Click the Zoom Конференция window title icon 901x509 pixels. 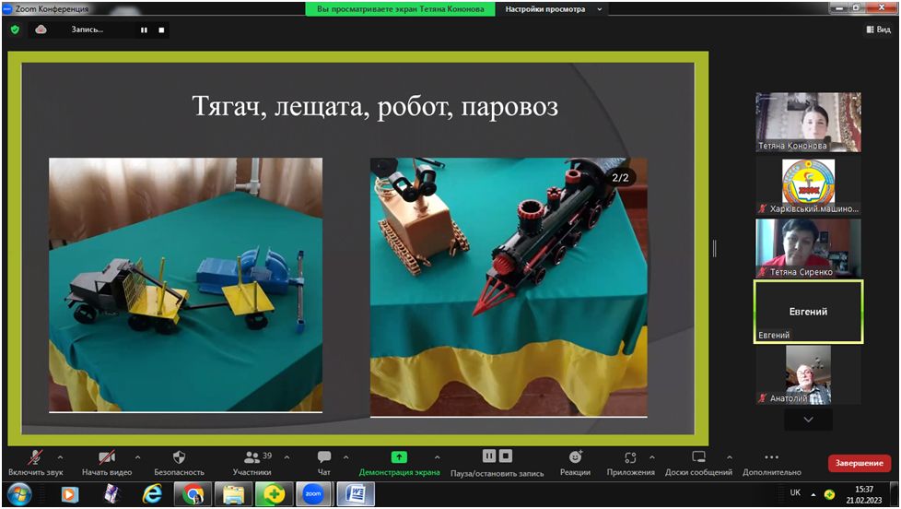coord(7,9)
